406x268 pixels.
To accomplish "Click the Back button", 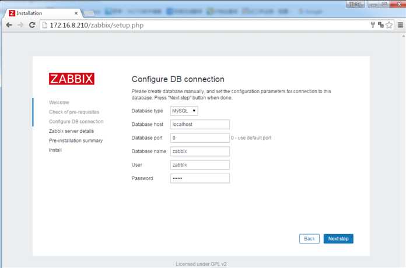I will click(309, 238).
